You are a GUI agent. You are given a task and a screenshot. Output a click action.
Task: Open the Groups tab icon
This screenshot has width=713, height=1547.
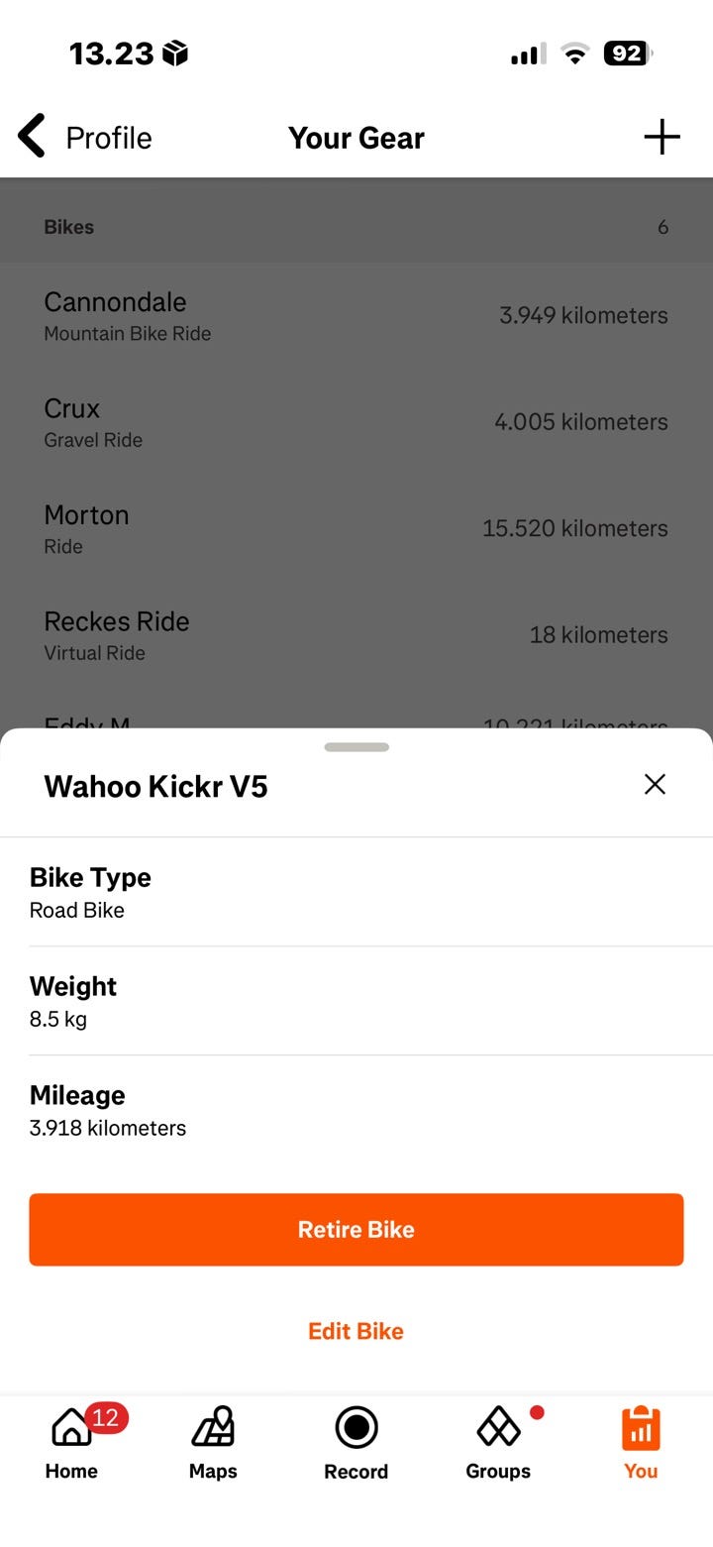(x=498, y=1428)
